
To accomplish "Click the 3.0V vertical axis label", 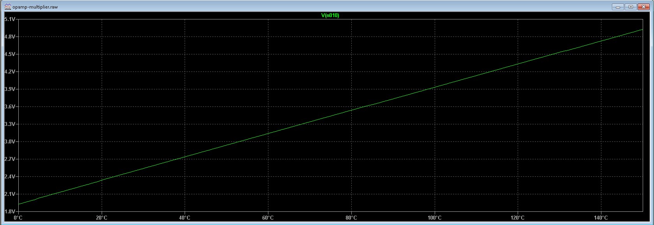I will pos(10,141).
